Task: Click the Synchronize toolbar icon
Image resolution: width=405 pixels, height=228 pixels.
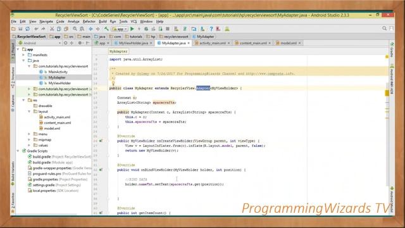Action: (27, 29)
